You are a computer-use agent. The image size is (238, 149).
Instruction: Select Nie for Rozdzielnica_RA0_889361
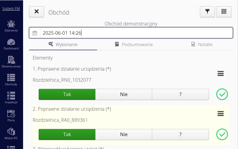[x=124, y=134]
